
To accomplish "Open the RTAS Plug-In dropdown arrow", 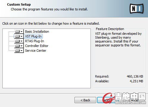I will pyautogui.click(x=21, y=41).
